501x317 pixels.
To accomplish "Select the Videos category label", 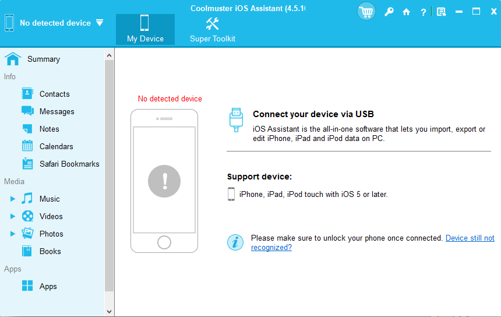I will click(x=51, y=216).
